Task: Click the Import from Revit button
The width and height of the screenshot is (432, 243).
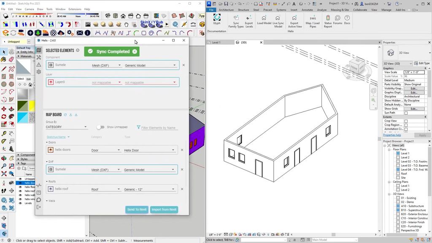Action: tap(164, 210)
